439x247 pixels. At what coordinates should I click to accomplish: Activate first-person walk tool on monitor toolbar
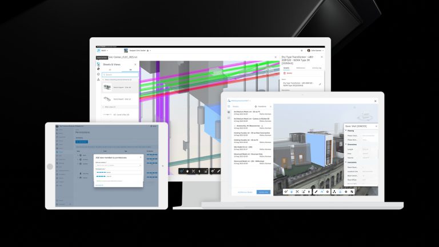(x=199, y=171)
